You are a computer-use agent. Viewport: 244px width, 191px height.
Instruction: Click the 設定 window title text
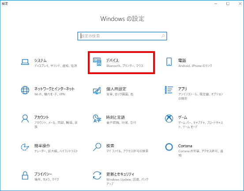click(5, 4)
